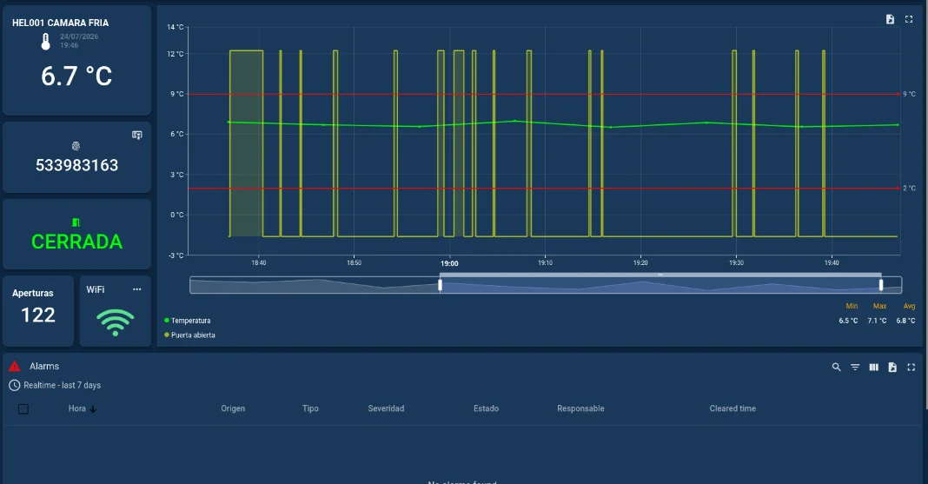This screenshot has height=484, width=928.
Task: Click the thermometer icon in HEL001 card
Action: click(45, 42)
